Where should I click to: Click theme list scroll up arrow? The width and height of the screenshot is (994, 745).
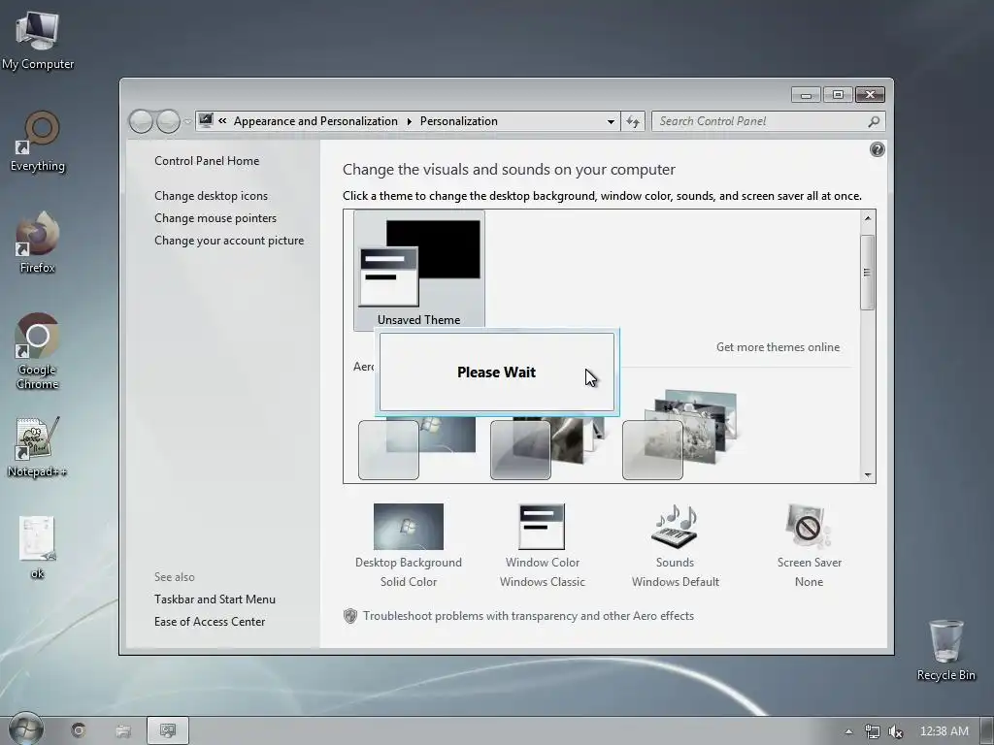(x=867, y=218)
